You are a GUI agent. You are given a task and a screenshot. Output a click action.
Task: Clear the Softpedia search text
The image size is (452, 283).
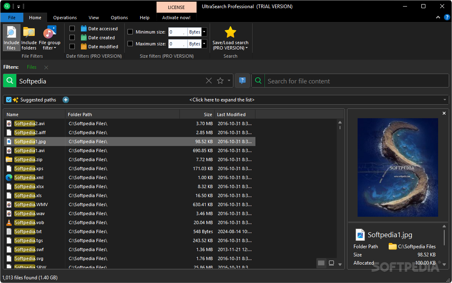click(x=209, y=81)
